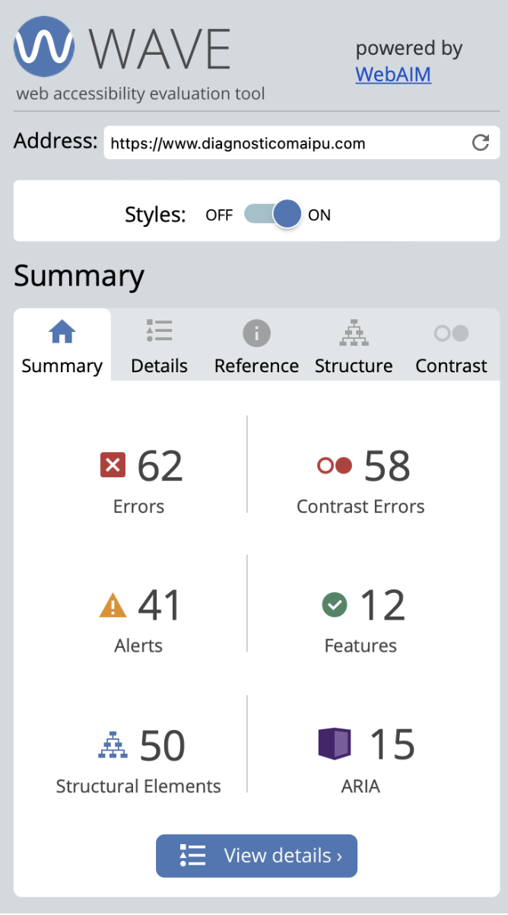This screenshot has height=915, width=508.
Task: Click the orange Alerts triangle icon
Action: (113, 606)
